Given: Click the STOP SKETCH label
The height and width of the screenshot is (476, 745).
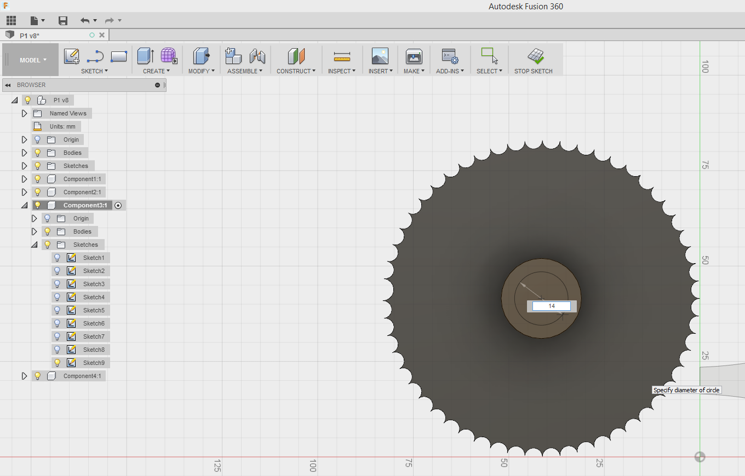Looking at the screenshot, I should pyautogui.click(x=534, y=71).
